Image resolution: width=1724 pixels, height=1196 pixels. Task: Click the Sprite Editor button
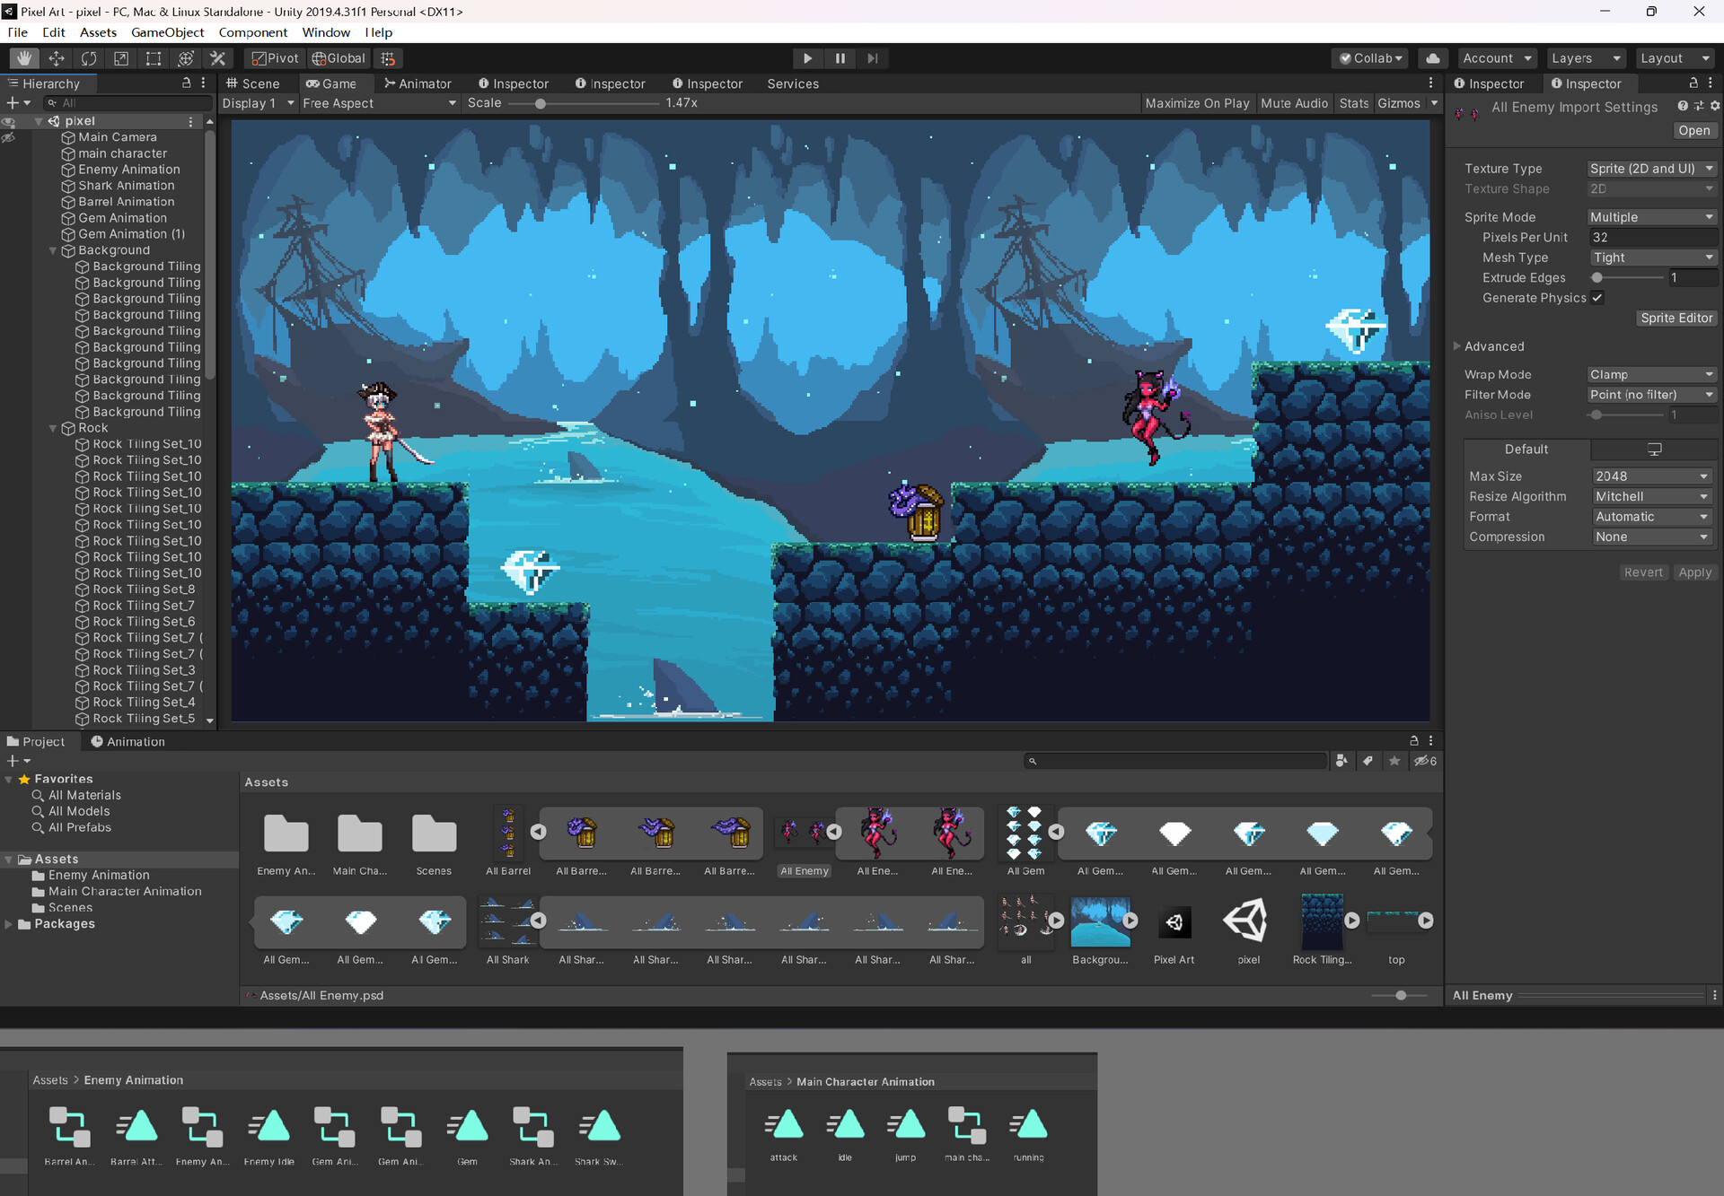(x=1676, y=318)
